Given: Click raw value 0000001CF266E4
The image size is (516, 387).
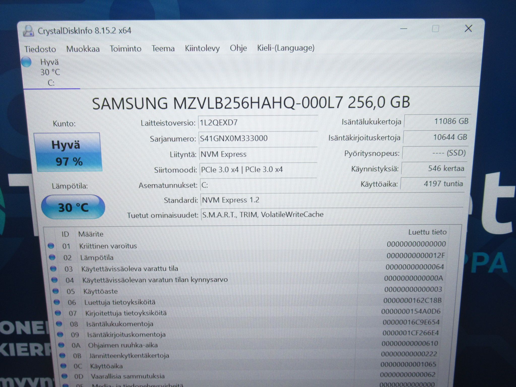Looking at the screenshot, I should coord(411,333).
